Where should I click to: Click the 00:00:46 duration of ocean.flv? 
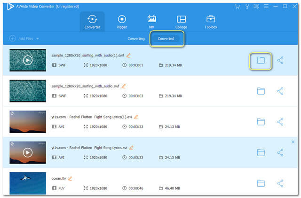[x=136, y=188]
